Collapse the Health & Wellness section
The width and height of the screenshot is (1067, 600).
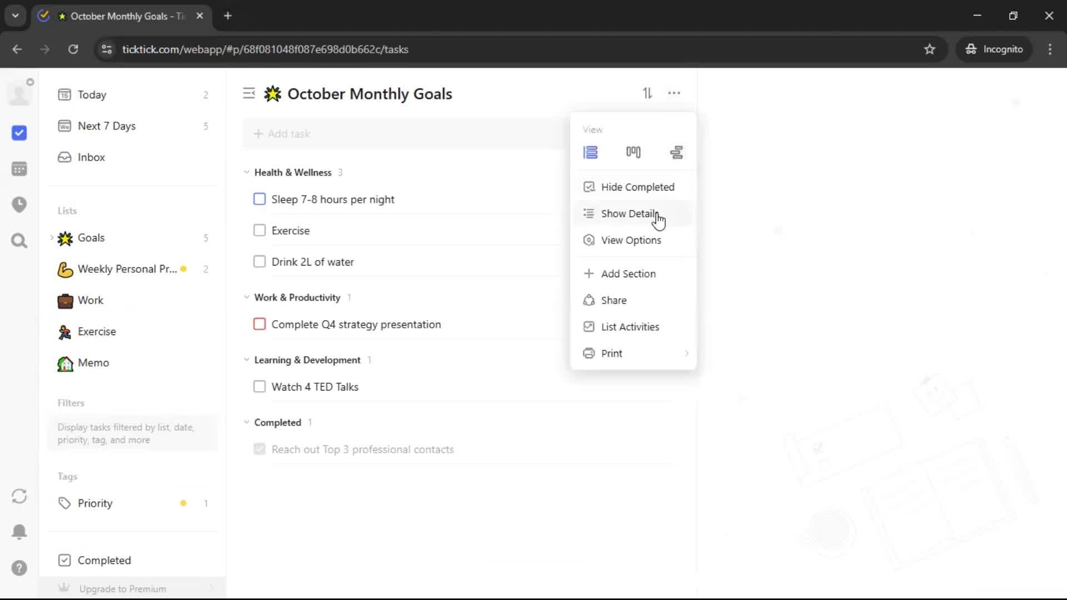click(247, 172)
